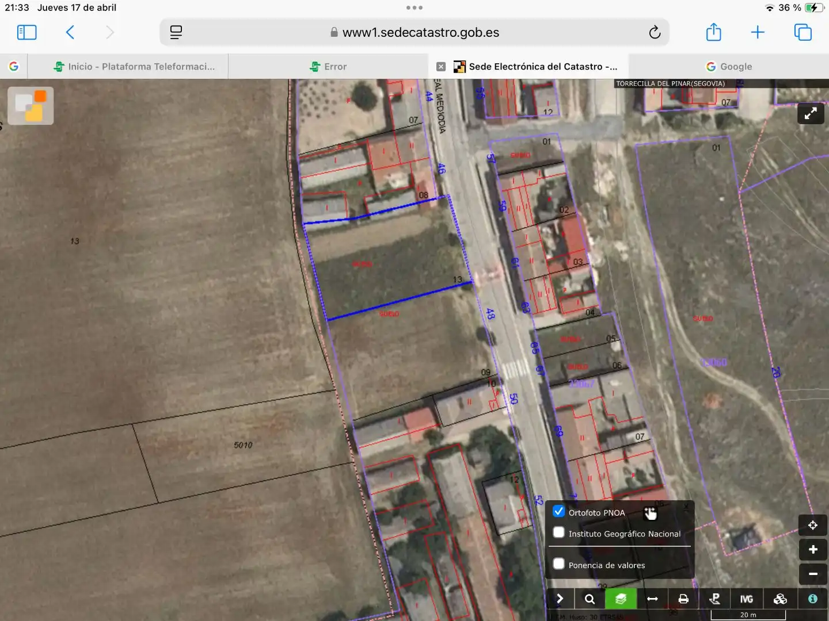This screenshot has height=621, width=829.
Task: Uncheck the Ortofoto PNOA layer checkbox
Action: (x=558, y=511)
